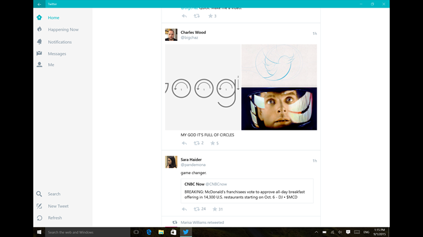
Task: Click the 'MY GOD IT'S FULL OF CIRCLES' text
Action: [x=207, y=134]
